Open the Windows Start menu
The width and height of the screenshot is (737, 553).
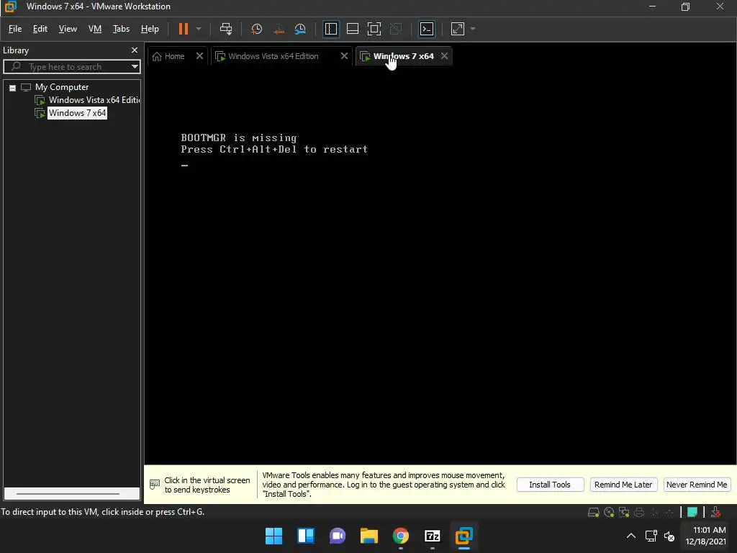[x=273, y=536]
